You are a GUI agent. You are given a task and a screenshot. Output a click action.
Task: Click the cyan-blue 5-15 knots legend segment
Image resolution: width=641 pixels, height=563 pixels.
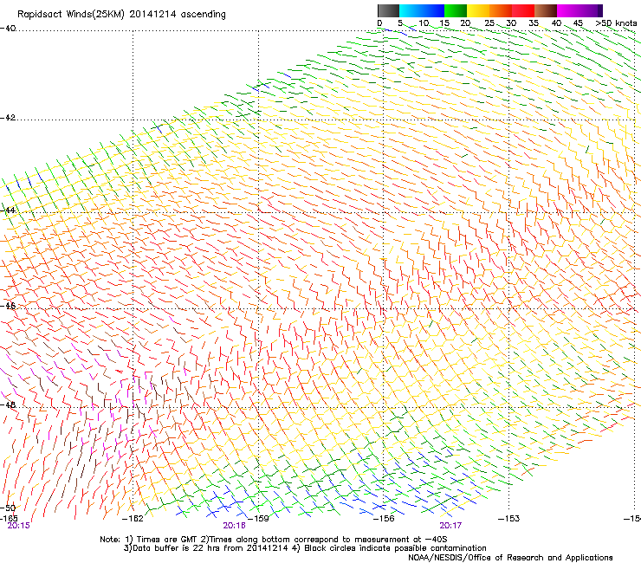[422, 10]
